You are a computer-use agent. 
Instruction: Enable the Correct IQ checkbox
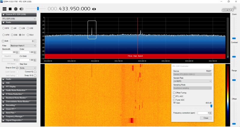click(35, 72)
